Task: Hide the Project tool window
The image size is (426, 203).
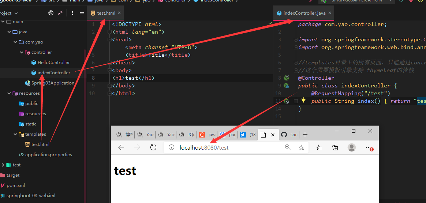Action: pyautogui.click(x=82, y=13)
